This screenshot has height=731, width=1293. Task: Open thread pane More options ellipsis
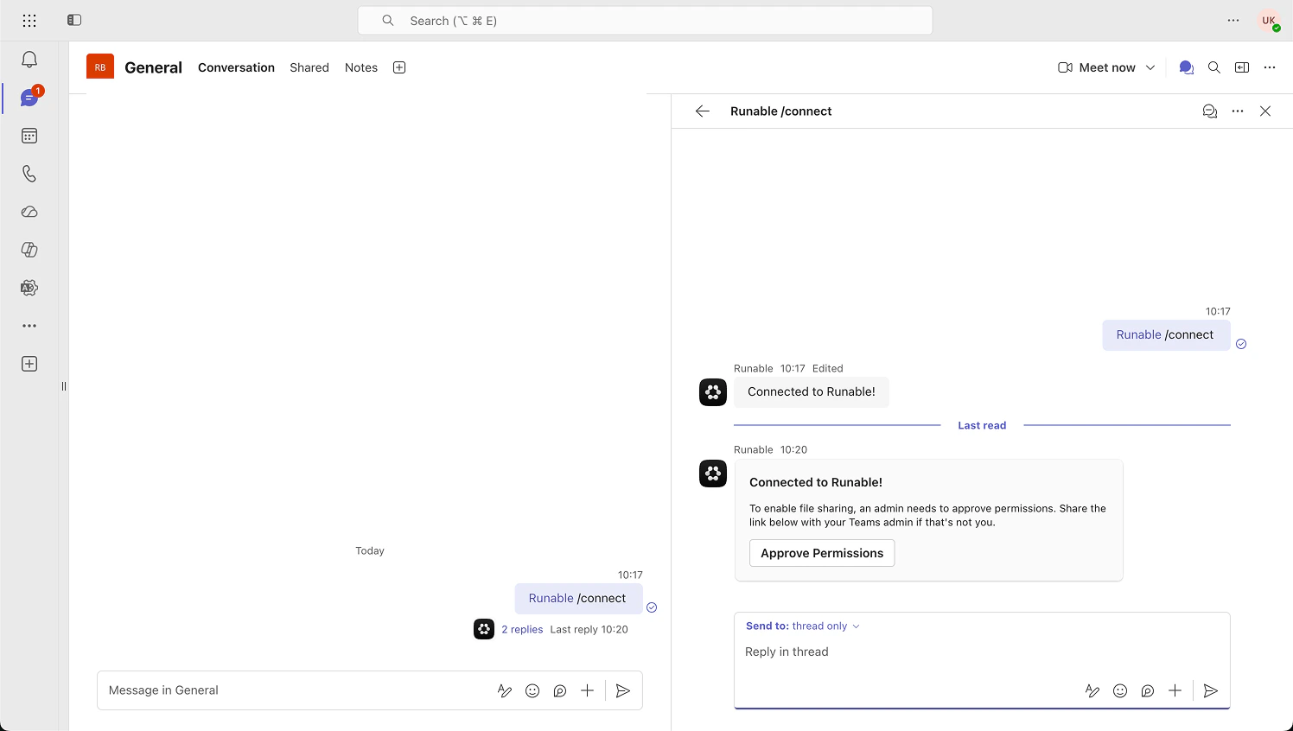point(1238,111)
